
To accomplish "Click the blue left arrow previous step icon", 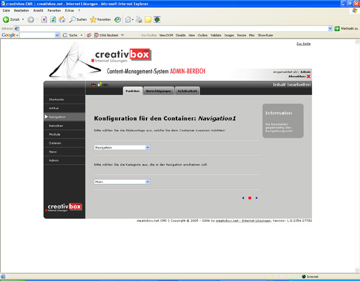I will pos(243,197).
